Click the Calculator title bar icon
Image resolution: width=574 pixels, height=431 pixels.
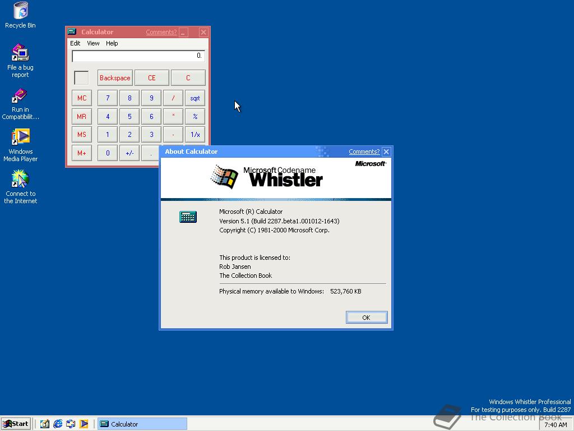[72, 32]
